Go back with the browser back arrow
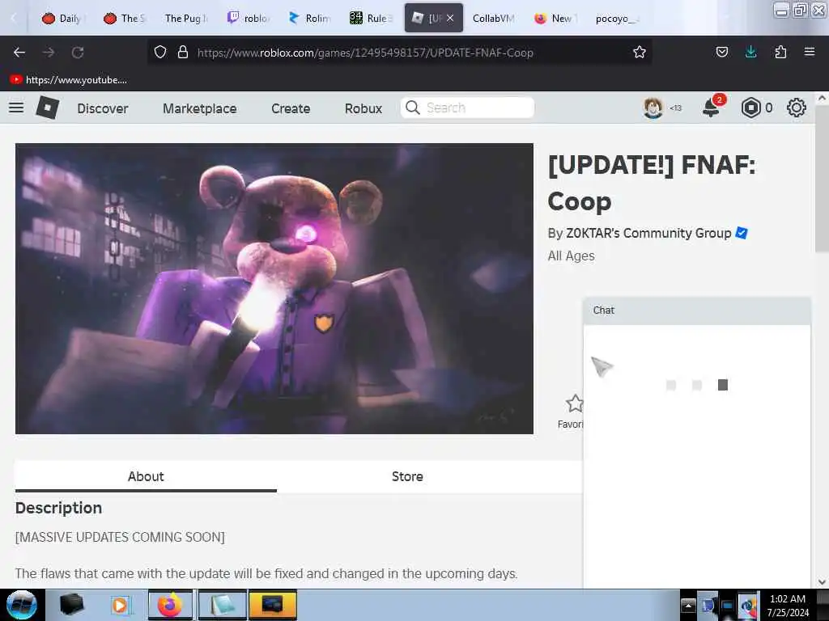Image resolution: width=829 pixels, height=621 pixels. 19,53
